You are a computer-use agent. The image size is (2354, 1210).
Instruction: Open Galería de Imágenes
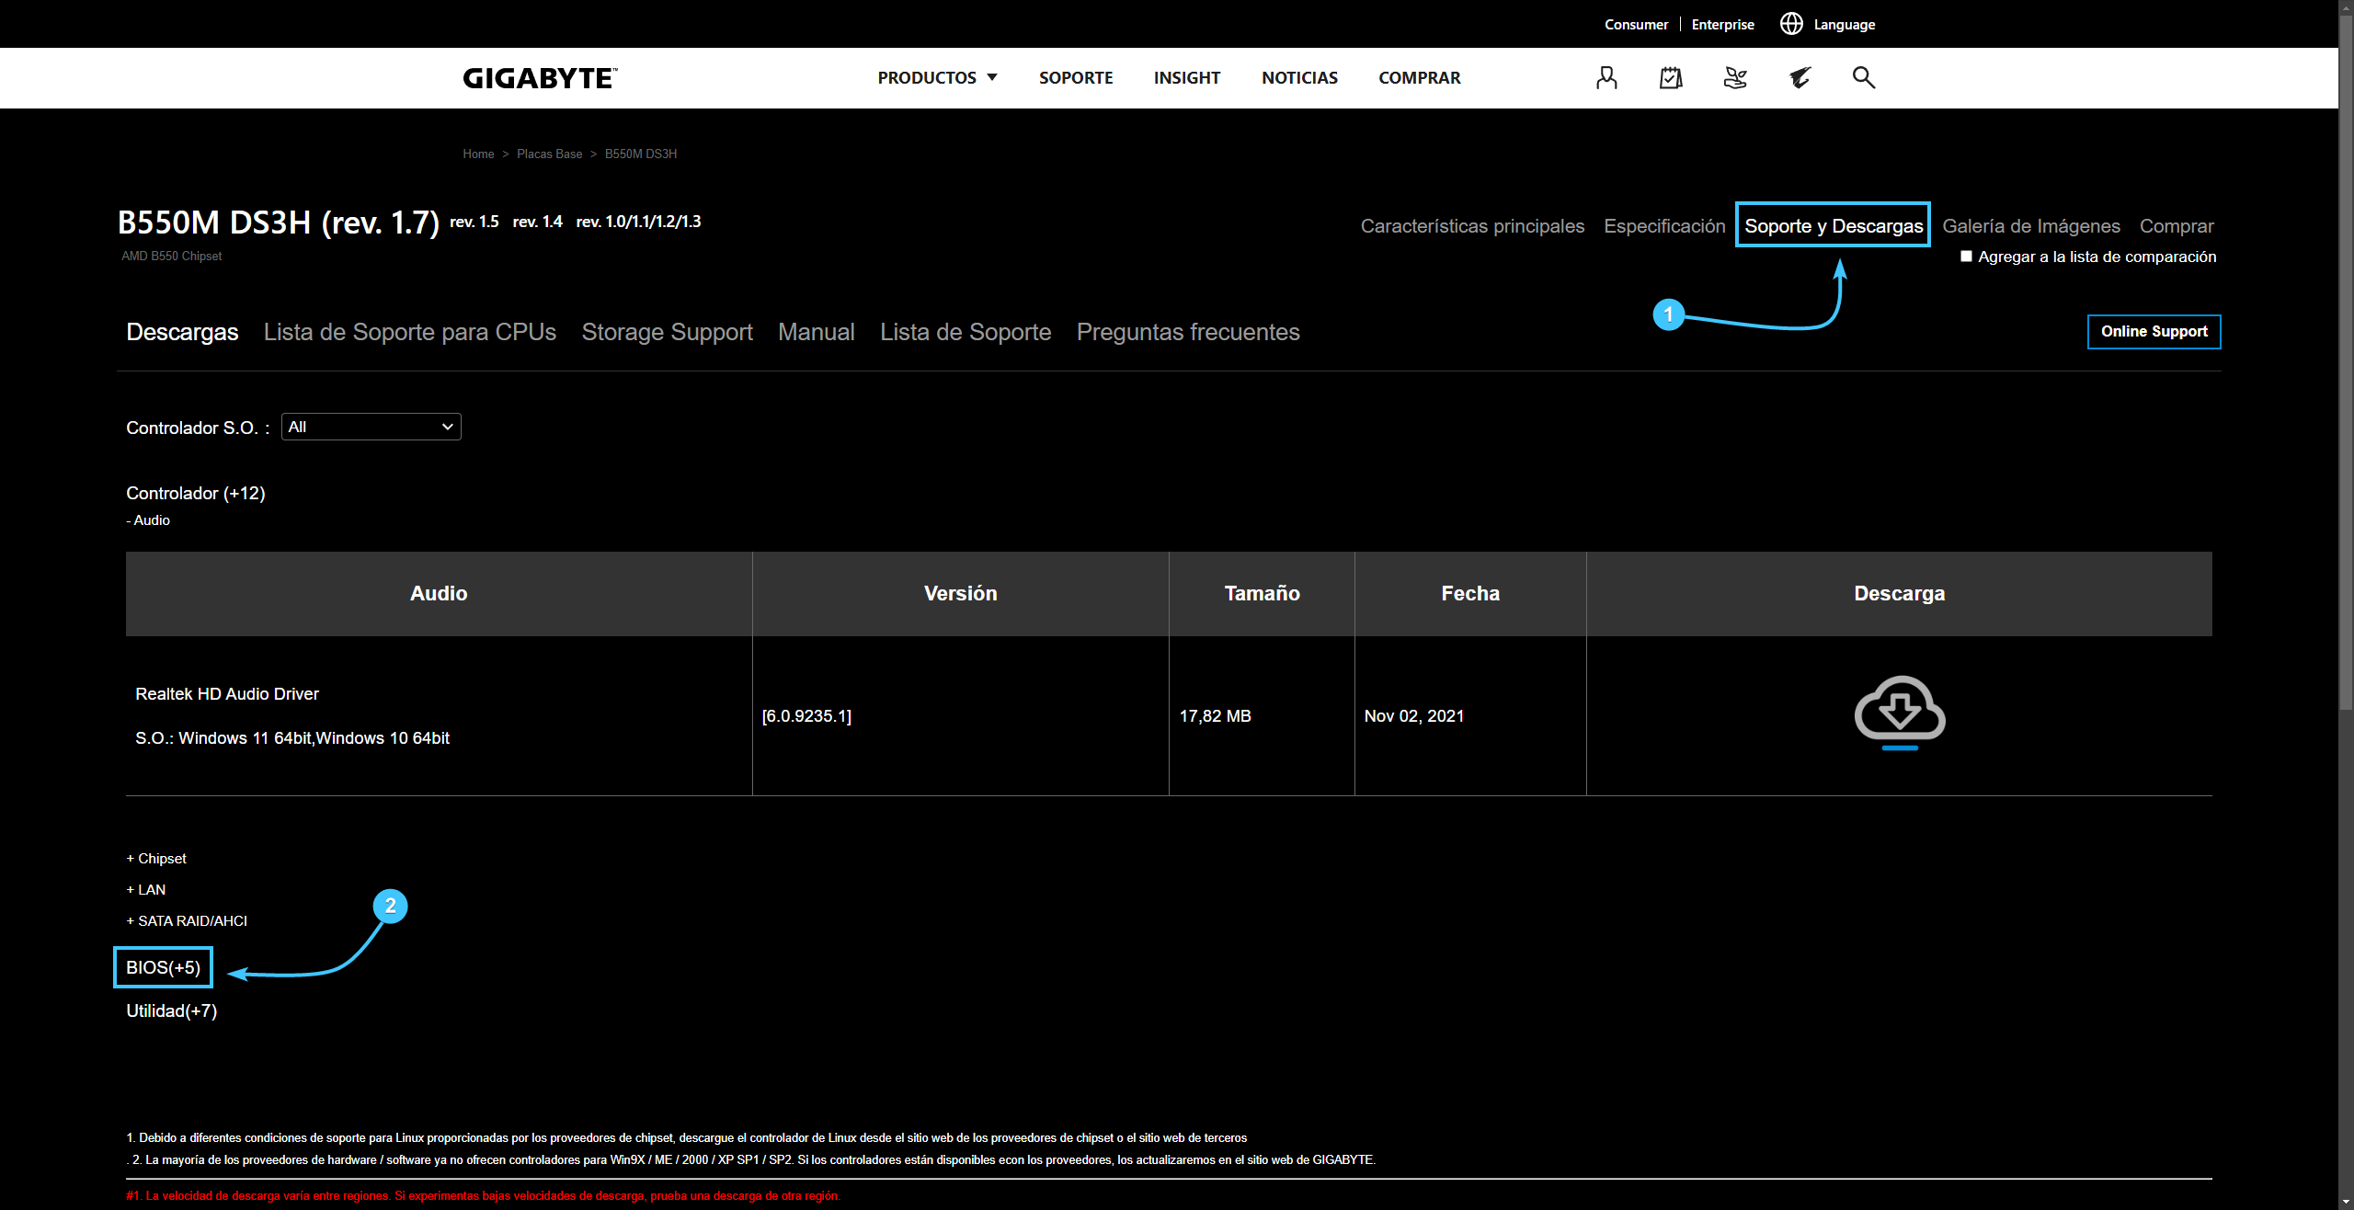pyautogui.click(x=2031, y=226)
